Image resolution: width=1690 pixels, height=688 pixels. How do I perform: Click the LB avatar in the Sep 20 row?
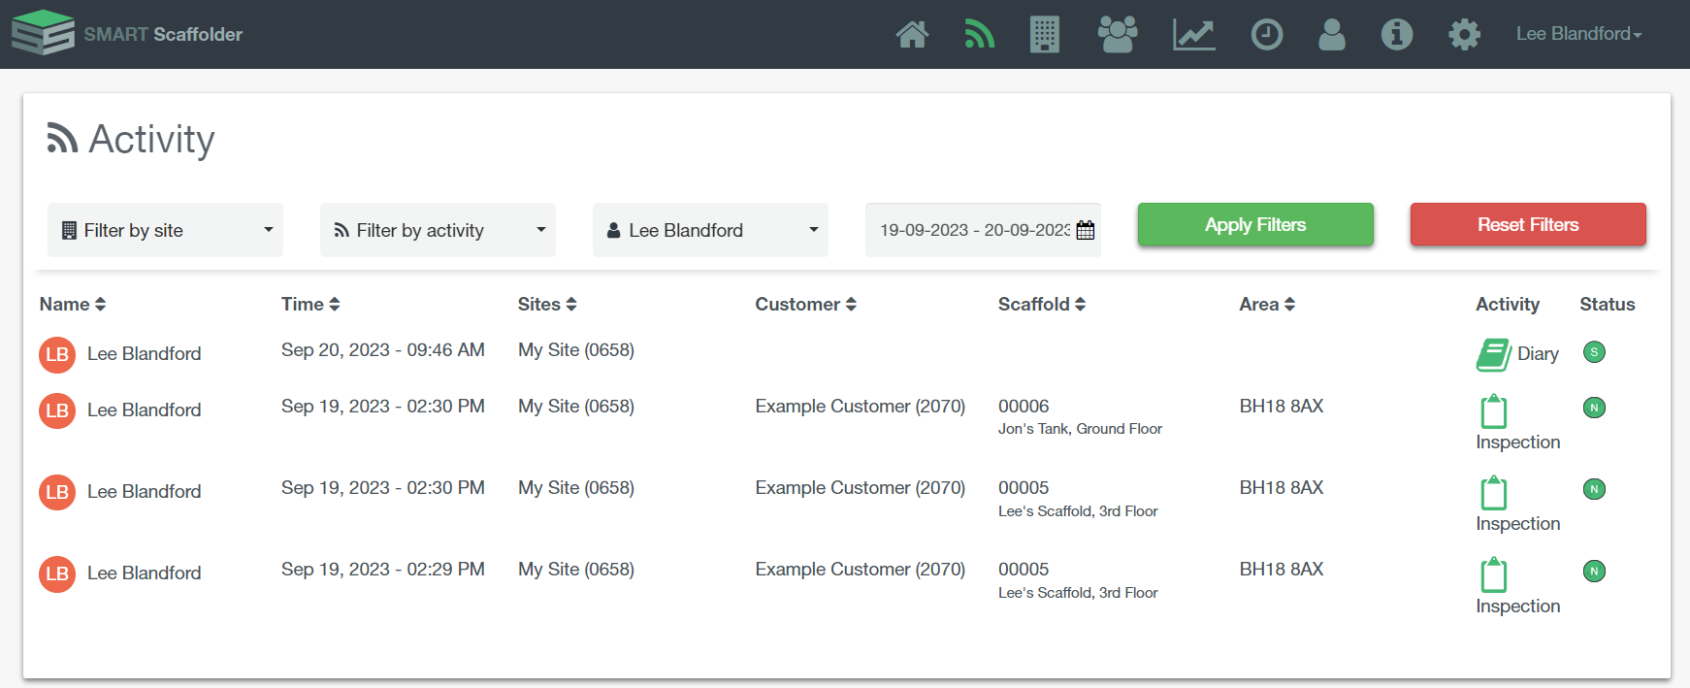(57, 354)
